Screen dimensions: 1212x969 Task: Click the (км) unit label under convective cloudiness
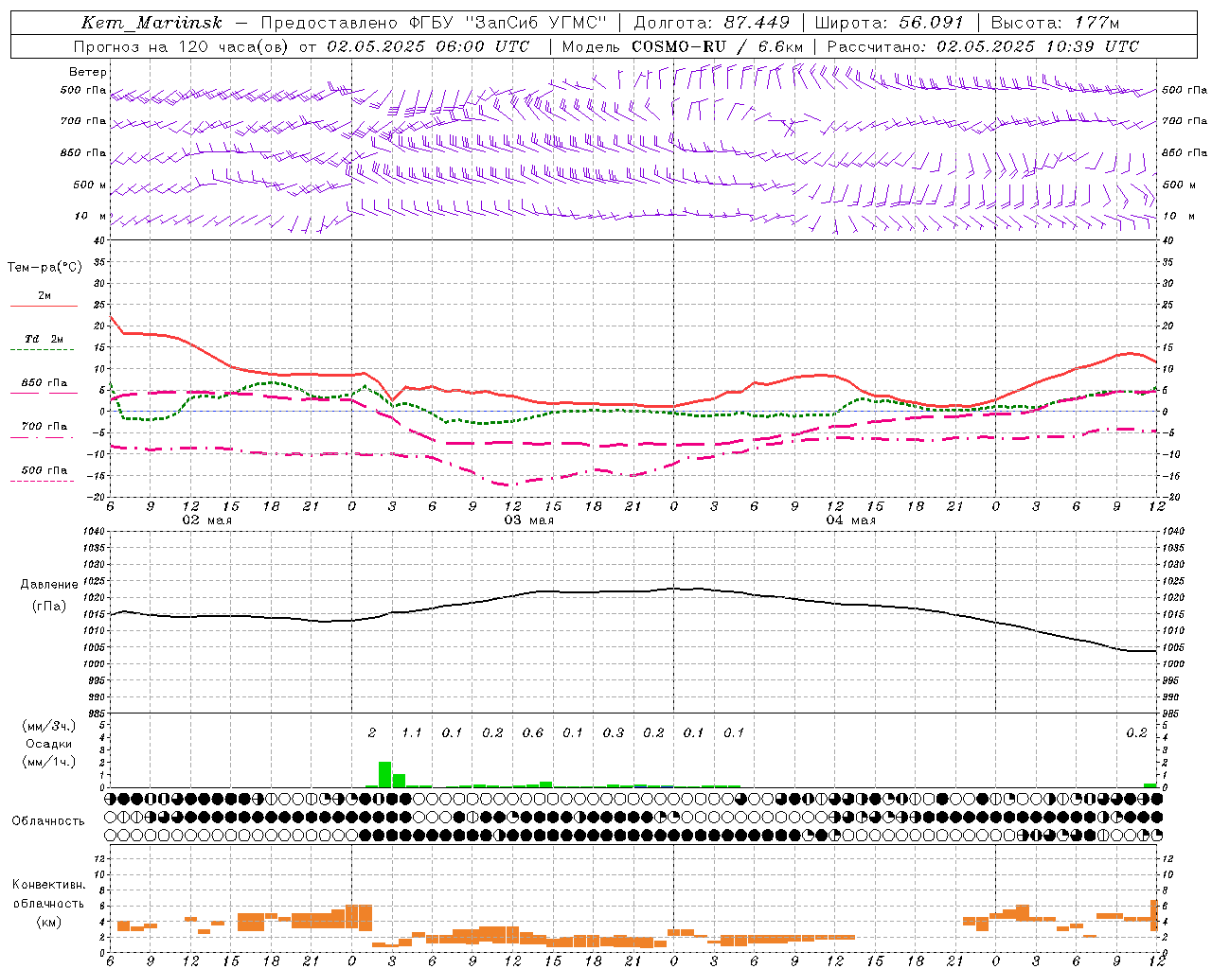48,922
